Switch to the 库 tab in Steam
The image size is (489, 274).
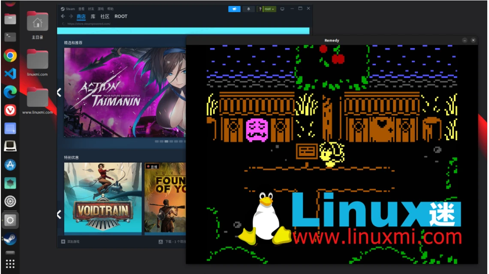pyautogui.click(x=92, y=16)
